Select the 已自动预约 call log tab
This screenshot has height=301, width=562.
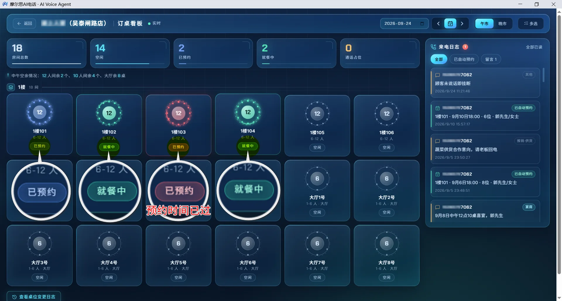point(464,59)
